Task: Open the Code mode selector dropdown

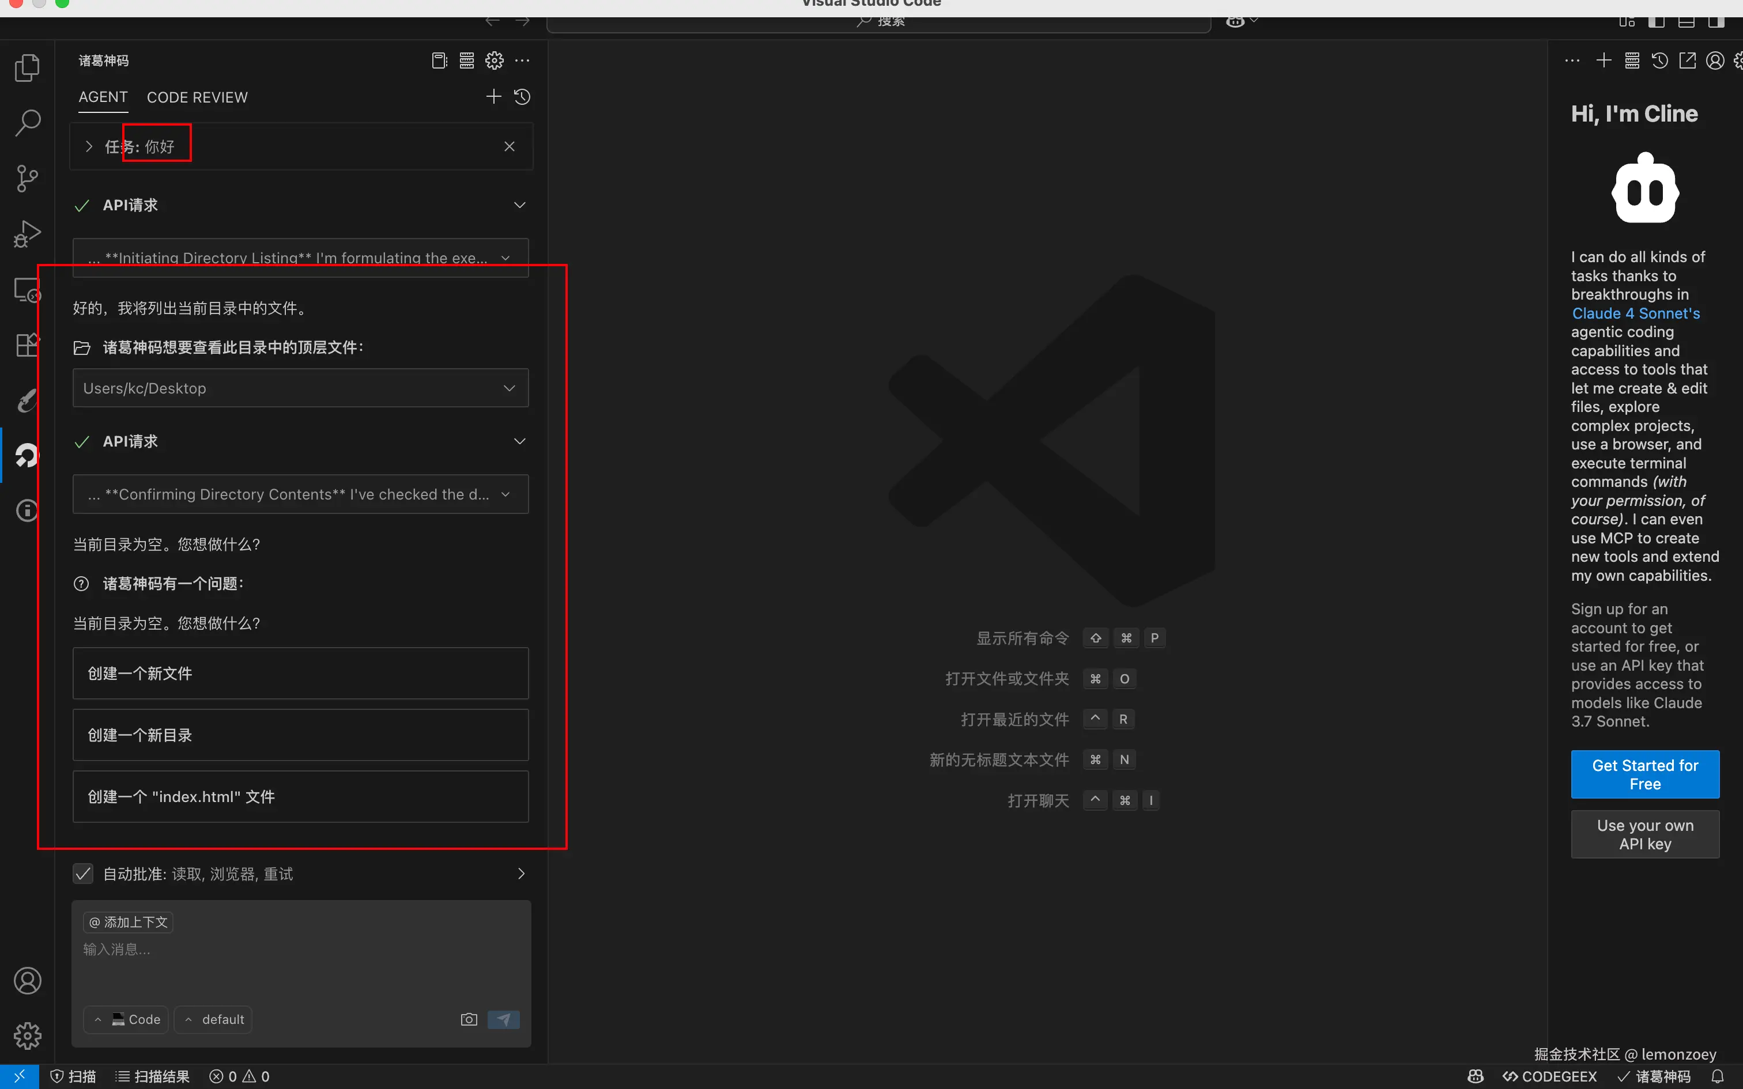Action: [126, 1019]
